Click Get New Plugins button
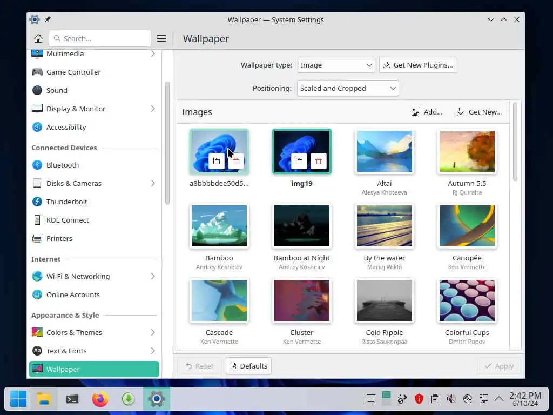This screenshot has height=415, width=553. pos(419,65)
